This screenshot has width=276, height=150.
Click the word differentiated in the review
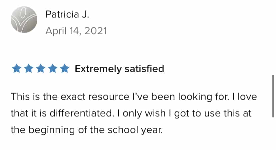click(81, 113)
